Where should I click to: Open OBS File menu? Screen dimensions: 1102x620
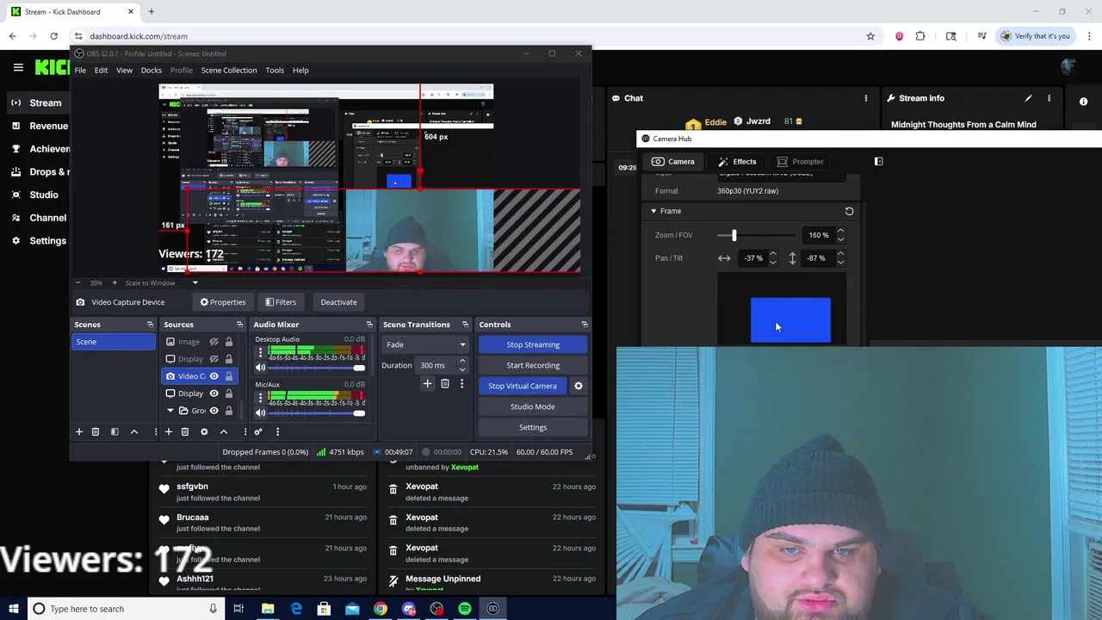click(80, 70)
